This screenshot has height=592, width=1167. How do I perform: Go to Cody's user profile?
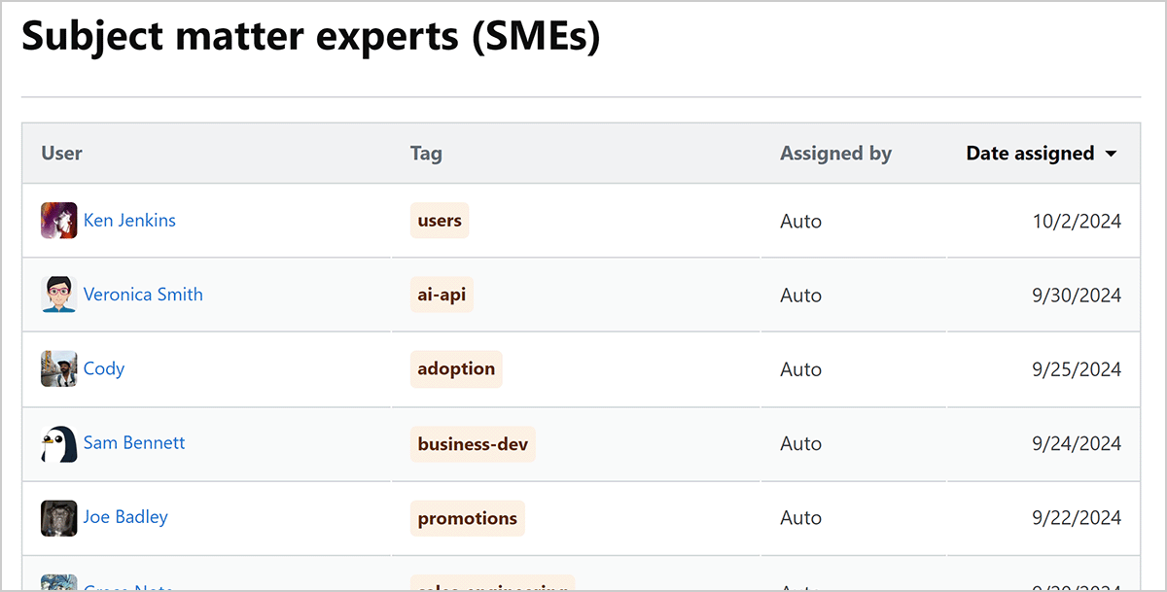point(104,369)
